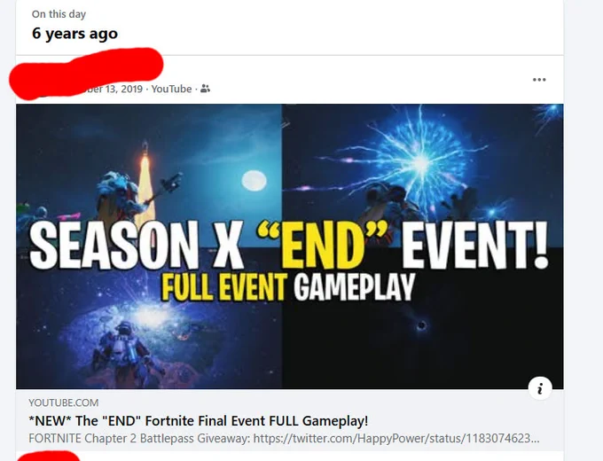Click the redacted name below the post
Image resolution: width=603 pixels, height=461 pixels.
pos(48,457)
